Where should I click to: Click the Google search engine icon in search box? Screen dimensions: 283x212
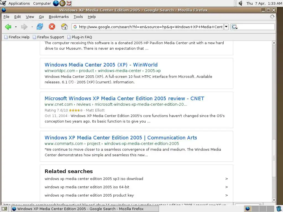234,27
